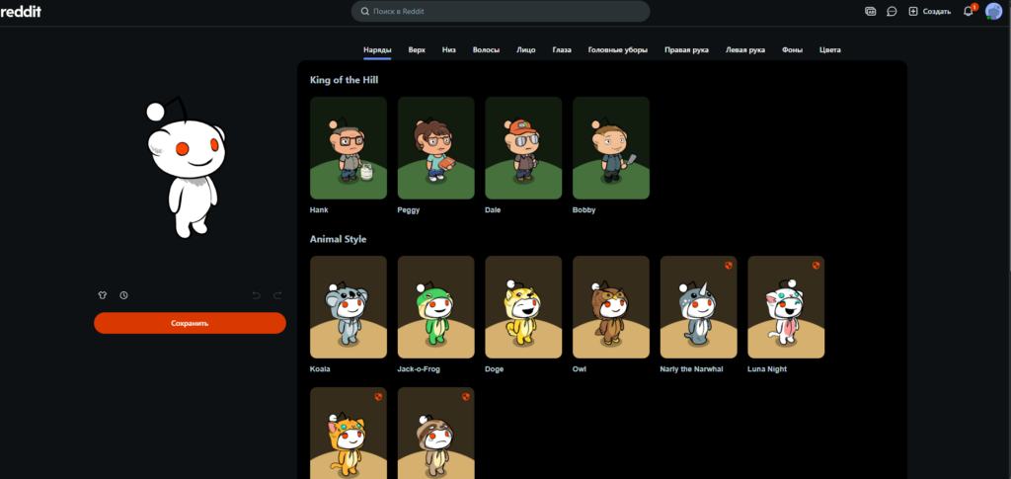Click the plus icon beside Создать
Screen dimensions: 1011x479
pyautogui.click(x=913, y=11)
